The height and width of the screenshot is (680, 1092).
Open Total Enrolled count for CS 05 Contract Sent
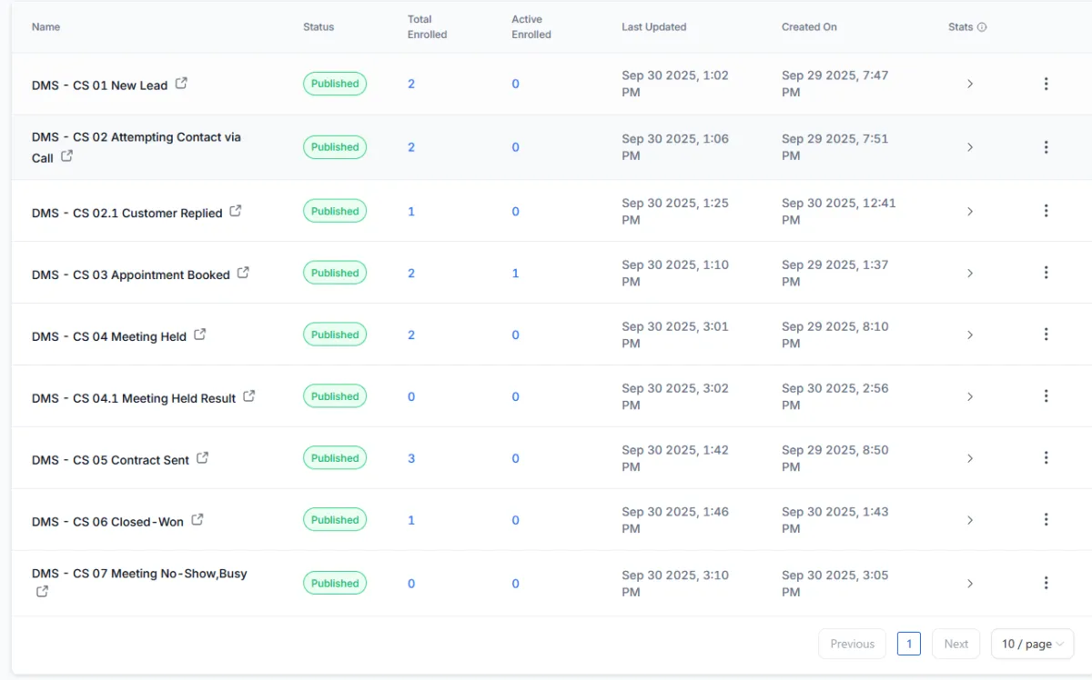pos(411,458)
